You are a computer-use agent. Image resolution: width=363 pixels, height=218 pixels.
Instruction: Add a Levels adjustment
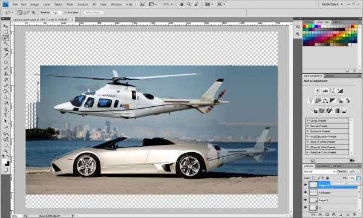(x=325, y=91)
